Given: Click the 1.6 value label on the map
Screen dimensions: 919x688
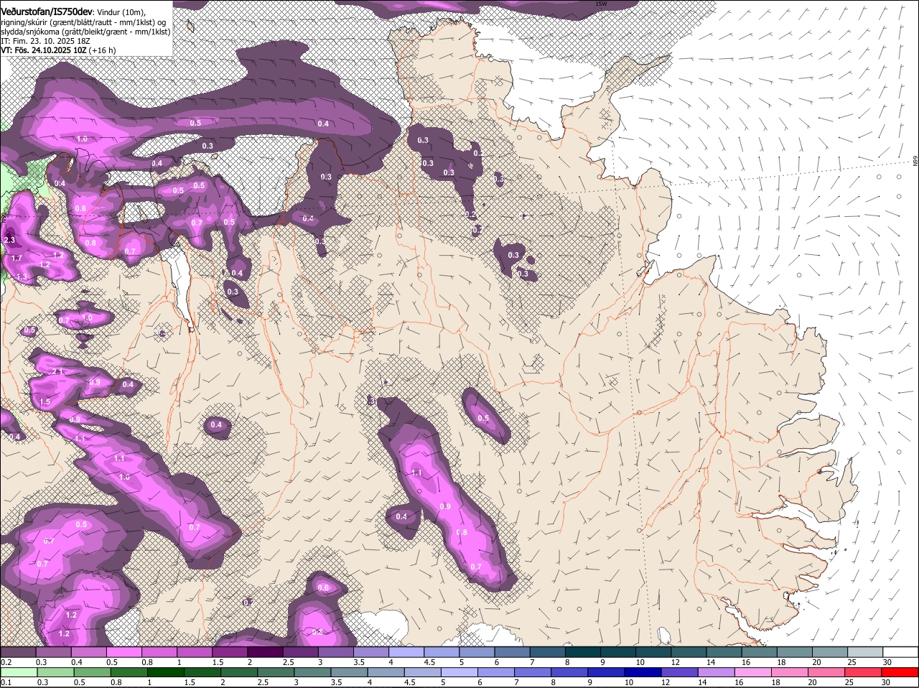Looking at the screenshot, I should 124,477.
